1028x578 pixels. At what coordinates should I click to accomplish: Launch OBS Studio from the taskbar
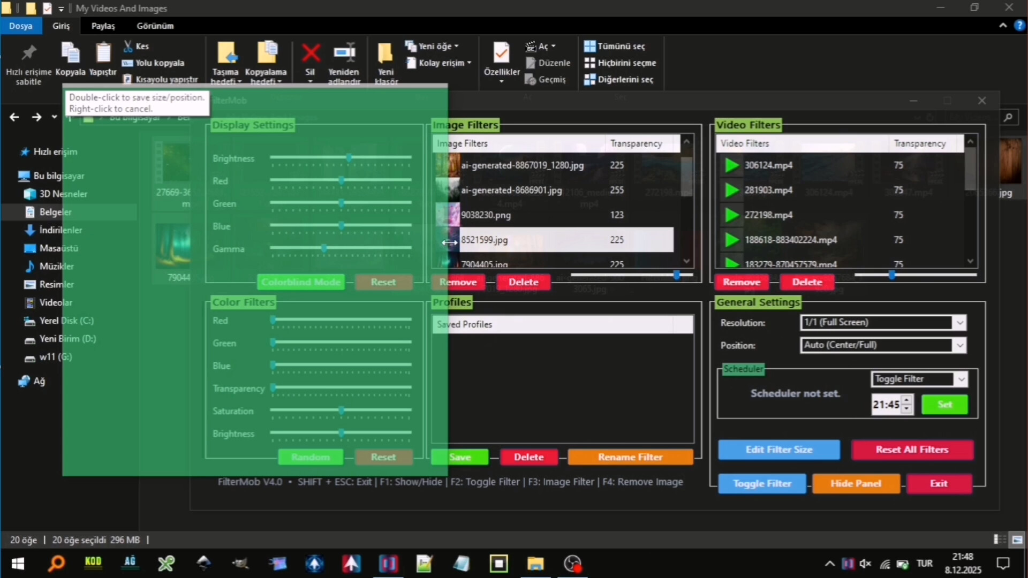(x=572, y=563)
